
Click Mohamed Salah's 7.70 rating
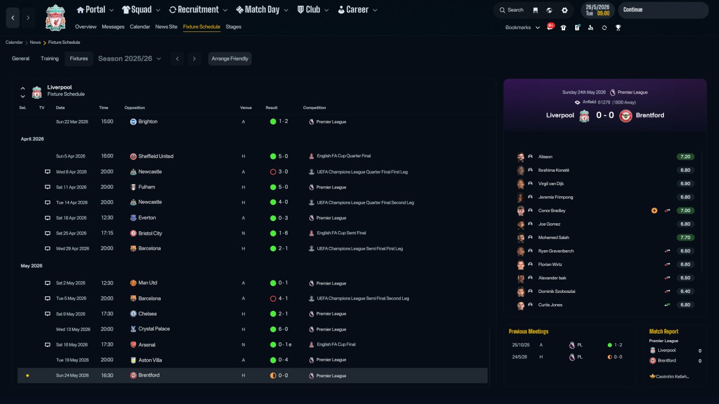685,237
